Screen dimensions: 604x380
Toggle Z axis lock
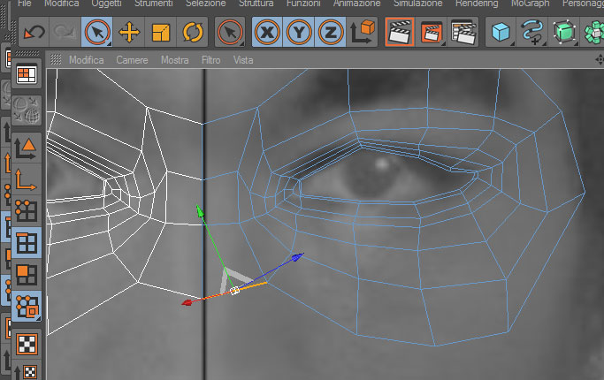click(330, 32)
